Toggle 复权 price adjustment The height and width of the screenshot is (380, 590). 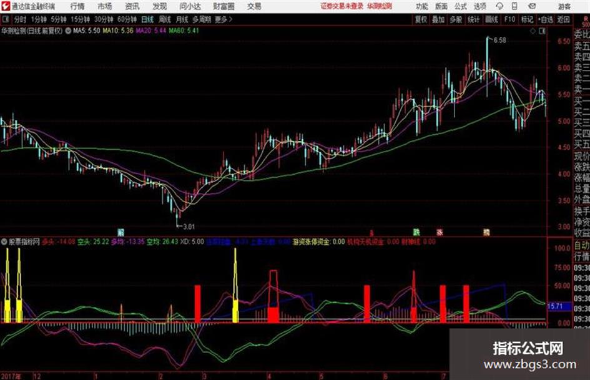421,19
